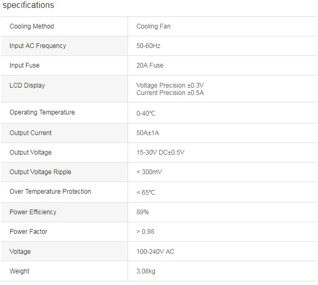Click the 15-30V DC±0.5V value
The width and height of the screenshot is (318, 285).
(x=160, y=153)
